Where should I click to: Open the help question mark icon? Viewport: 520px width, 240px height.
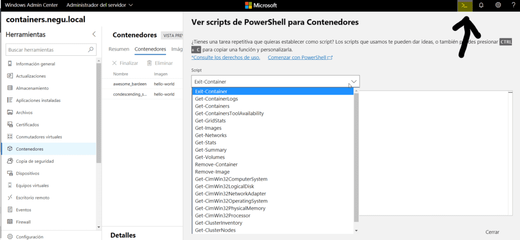513,5
